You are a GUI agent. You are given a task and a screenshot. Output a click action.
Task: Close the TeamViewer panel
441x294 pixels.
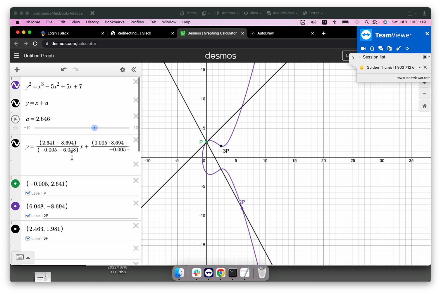(427, 34)
